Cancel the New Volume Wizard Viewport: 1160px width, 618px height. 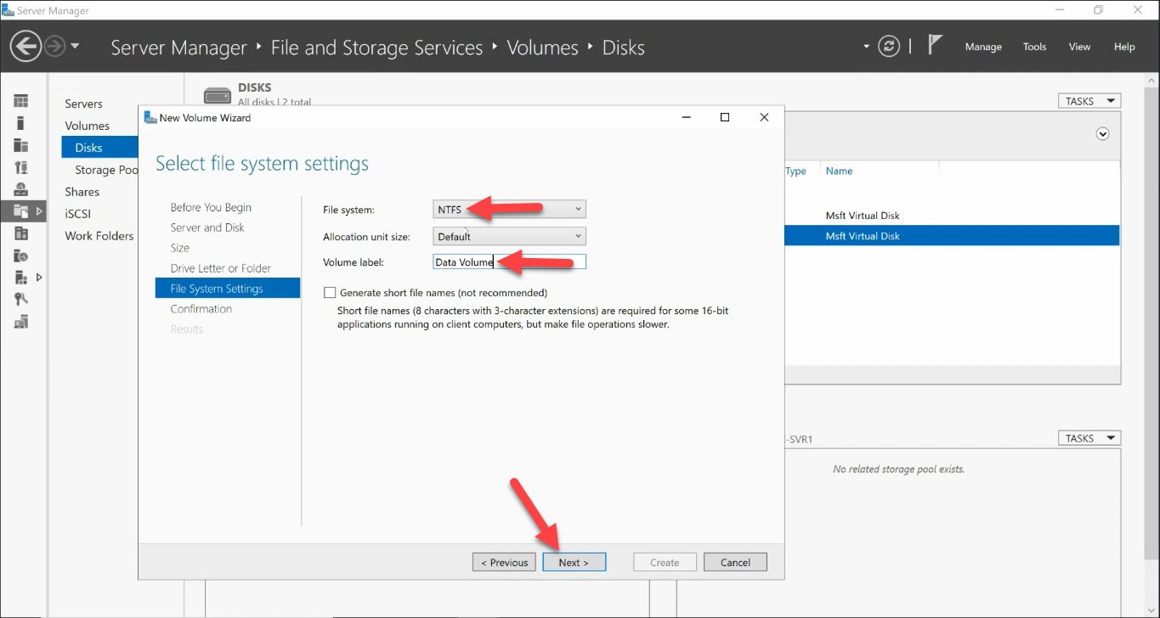tap(735, 562)
